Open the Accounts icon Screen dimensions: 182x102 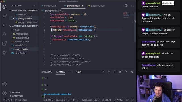[x=5, y=84]
